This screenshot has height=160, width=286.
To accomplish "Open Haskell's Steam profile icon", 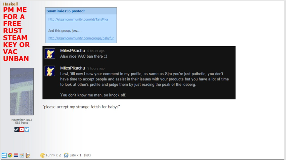I will 17,130.
